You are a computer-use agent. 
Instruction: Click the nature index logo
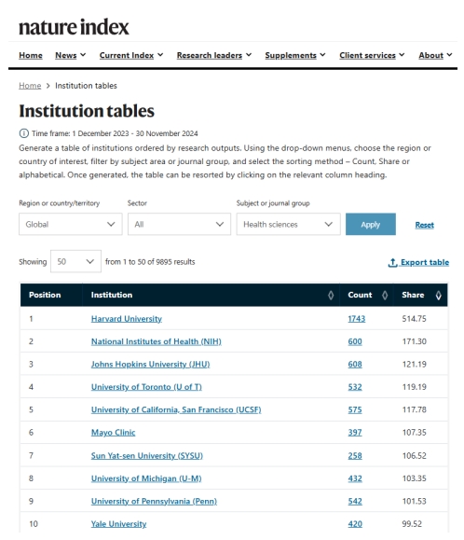(x=74, y=27)
